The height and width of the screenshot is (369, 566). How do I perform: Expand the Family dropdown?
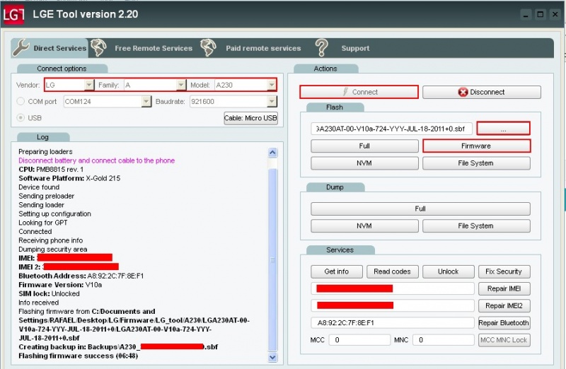coord(181,85)
